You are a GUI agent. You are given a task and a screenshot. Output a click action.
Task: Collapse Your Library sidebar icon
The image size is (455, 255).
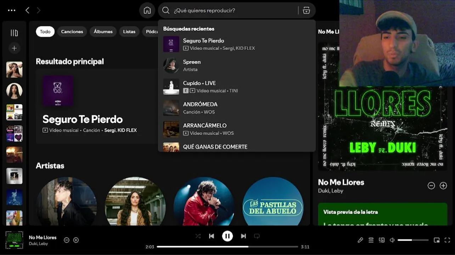[x=14, y=33]
